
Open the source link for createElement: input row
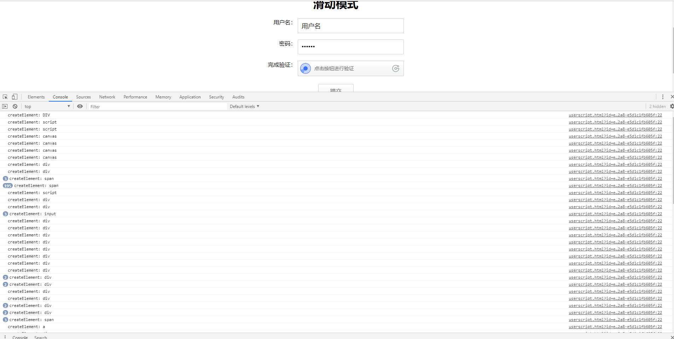615,214
